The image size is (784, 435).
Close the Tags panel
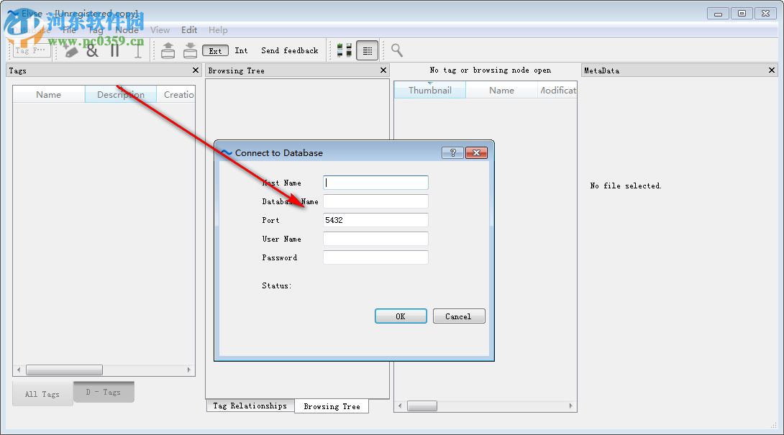(x=196, y=70)
